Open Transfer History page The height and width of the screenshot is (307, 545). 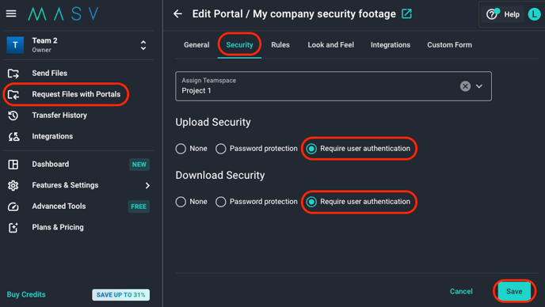[59, 116]
